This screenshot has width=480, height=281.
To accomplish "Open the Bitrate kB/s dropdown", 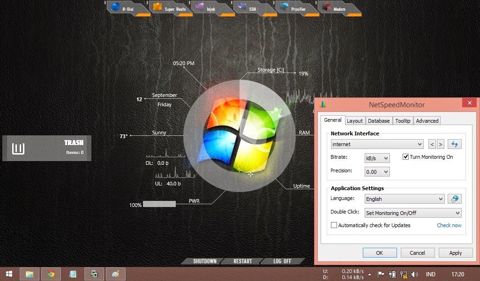I will 377,158.
